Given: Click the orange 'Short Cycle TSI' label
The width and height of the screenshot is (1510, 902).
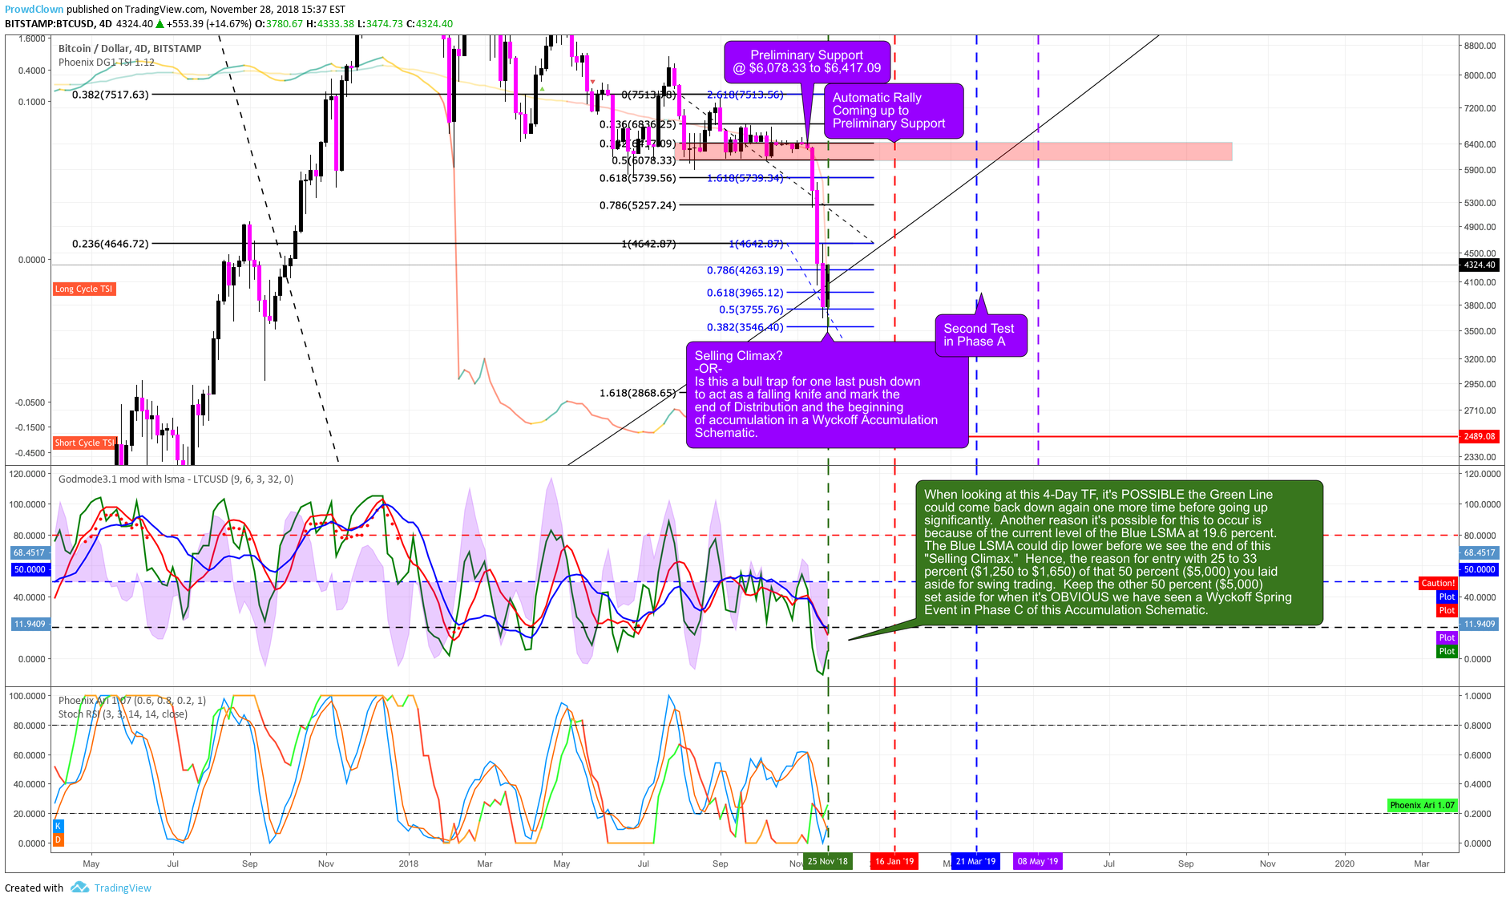Looking at the screenshot, I should 85,443.
